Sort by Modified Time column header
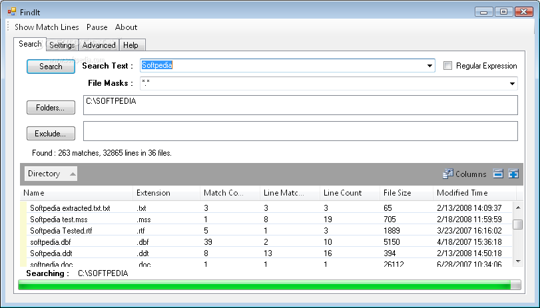The width and height of the screenshot is (540, 308). 475,193
